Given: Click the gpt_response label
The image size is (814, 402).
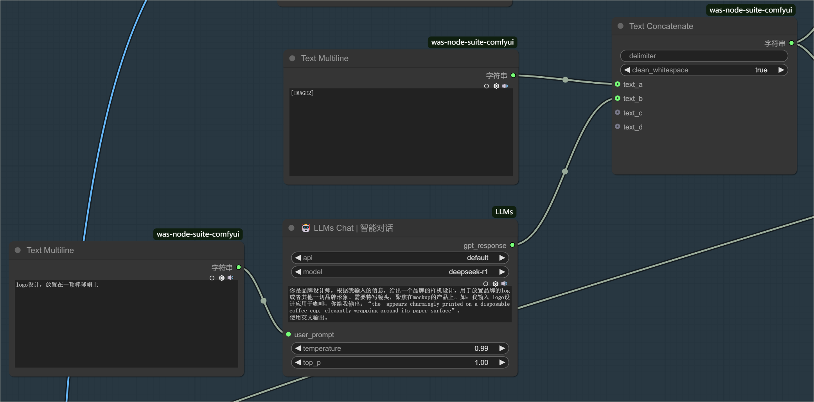Looking at the screenshot, I should point(485,246).
